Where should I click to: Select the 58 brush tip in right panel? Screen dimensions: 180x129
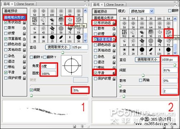[x=151, y=42]
